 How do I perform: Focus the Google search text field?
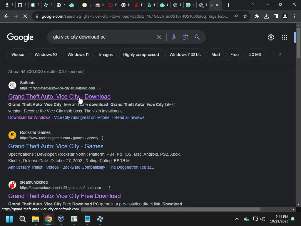point(104,37)
